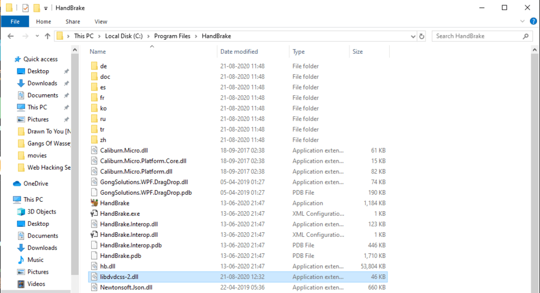Viewport: 540px width, 293px height.
Task: Click the Up one level arrow
Action: click(47, 36)
